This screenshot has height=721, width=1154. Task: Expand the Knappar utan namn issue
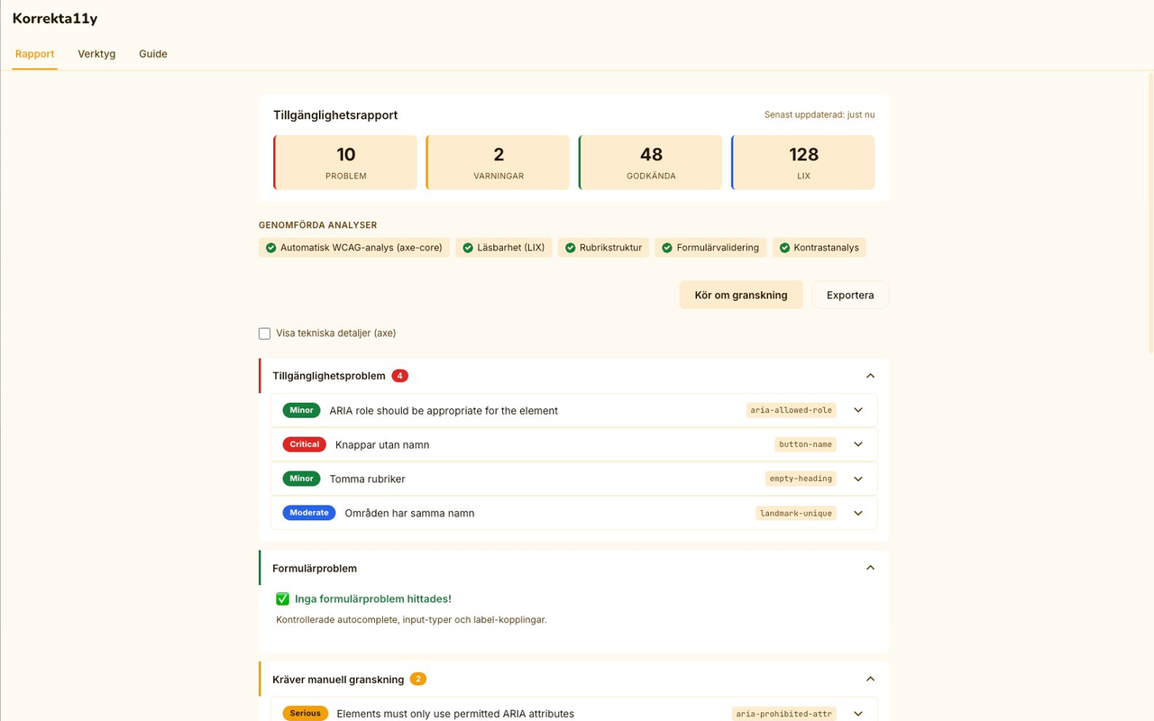(857, 444)
